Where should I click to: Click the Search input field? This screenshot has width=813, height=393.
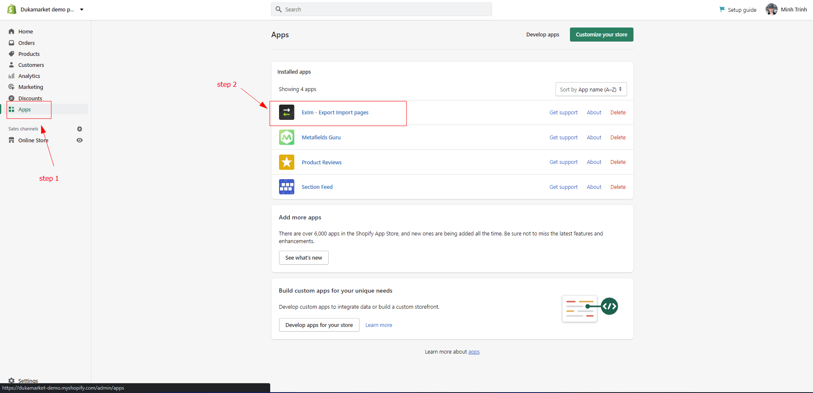(381, 9)
